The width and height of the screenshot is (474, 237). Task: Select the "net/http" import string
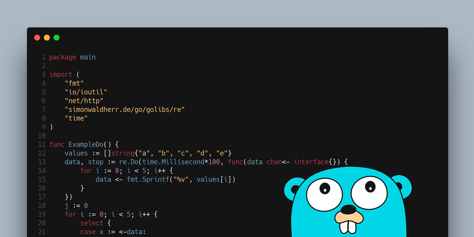[84, 101]
